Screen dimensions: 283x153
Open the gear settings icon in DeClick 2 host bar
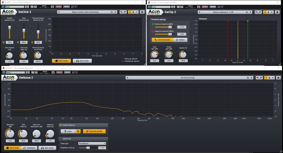52,7
